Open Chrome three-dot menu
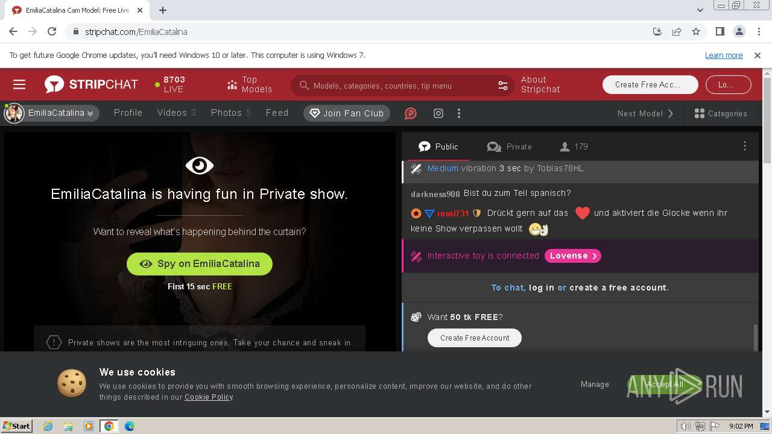Screen dimensions: 772x434 pyautogui.click(x=758, y=31)
